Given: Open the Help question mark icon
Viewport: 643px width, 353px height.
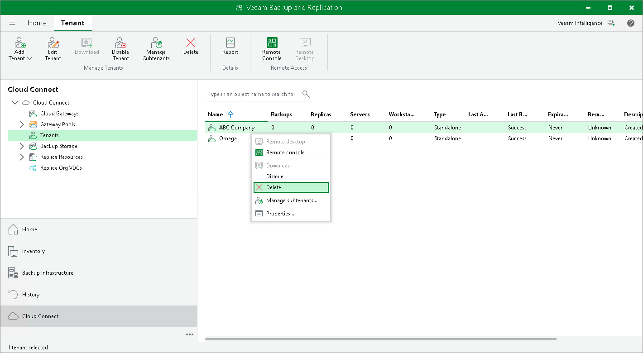Looking at the screenshot, I should tap(631, 23).
